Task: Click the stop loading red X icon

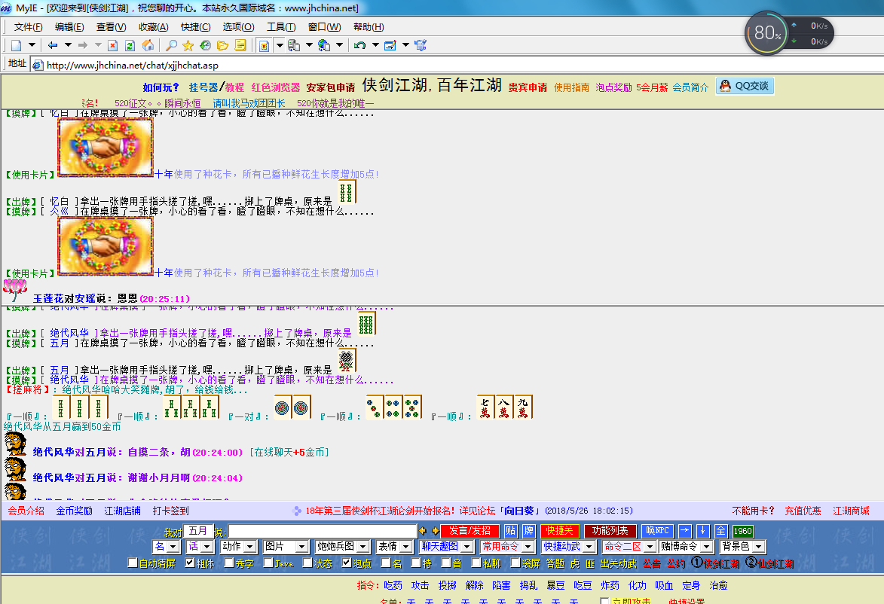Action: 113,46
